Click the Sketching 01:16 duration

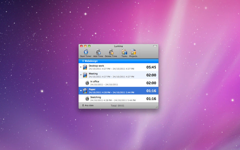(151, 99)
